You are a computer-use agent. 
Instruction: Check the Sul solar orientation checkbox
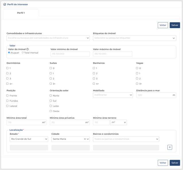[x=51, y=101]
